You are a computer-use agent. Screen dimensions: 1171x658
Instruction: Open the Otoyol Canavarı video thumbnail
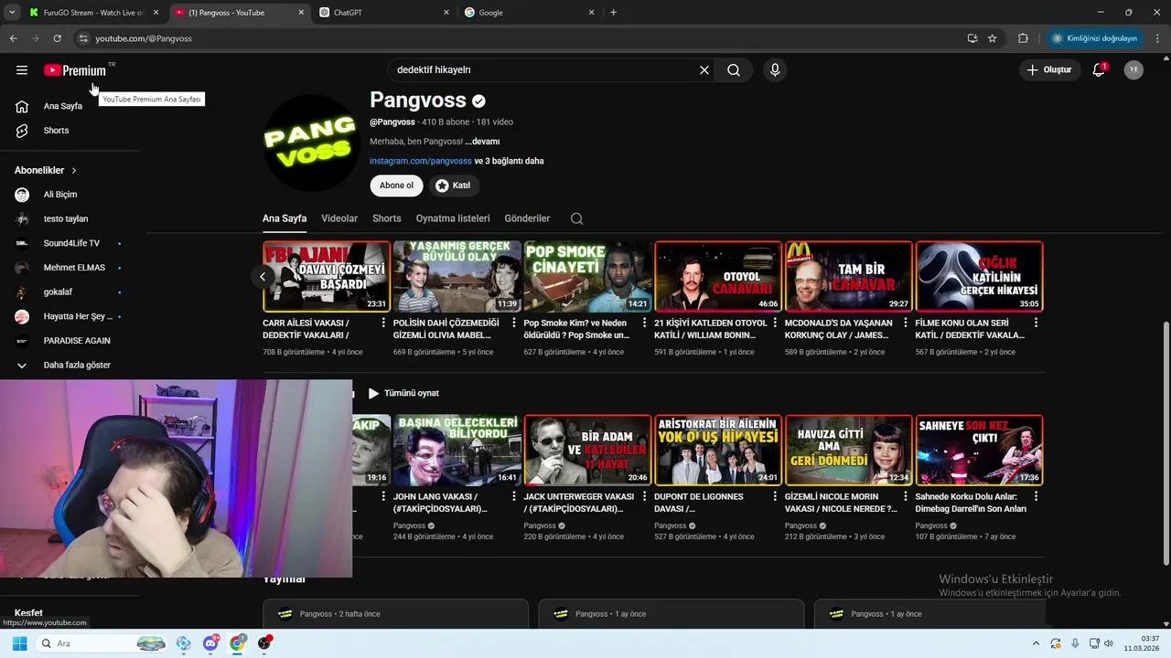click(x=718, y=277)
